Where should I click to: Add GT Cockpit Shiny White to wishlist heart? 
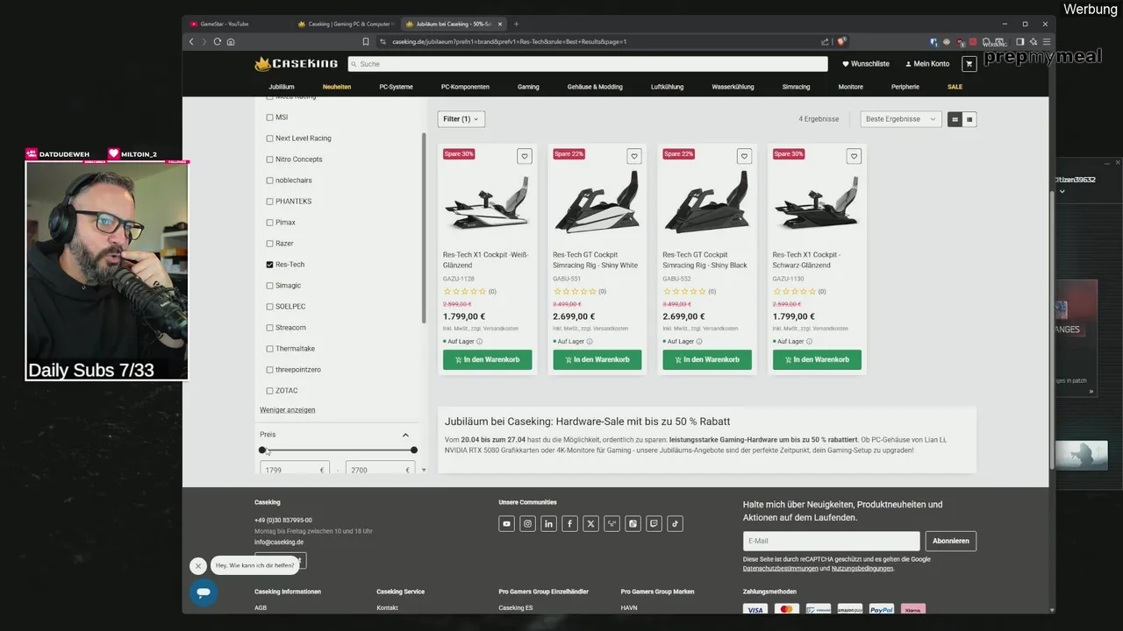coord(634,156)
